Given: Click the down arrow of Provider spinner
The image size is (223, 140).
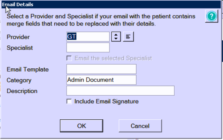Looking at the screenshot, I should [116, 39].
